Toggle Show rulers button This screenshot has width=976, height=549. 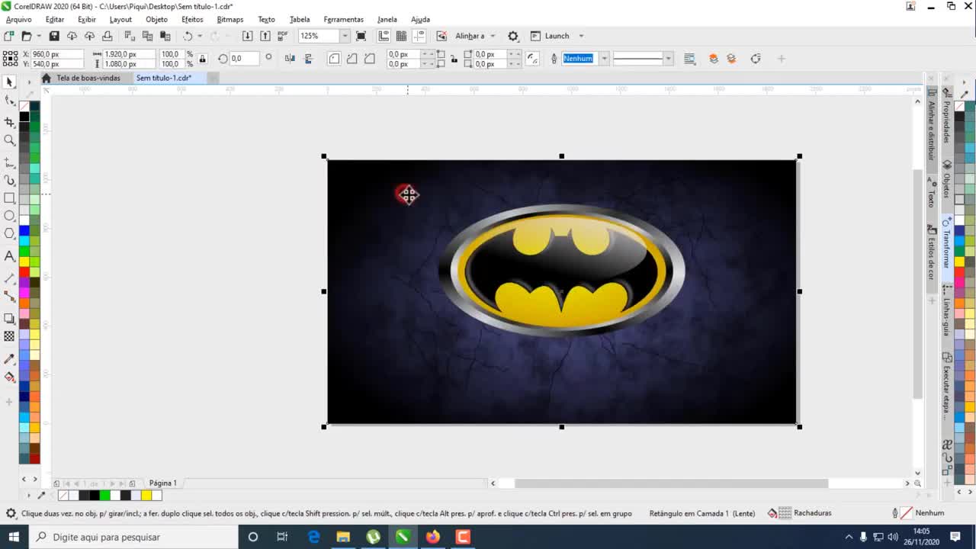tap(384, 36)
